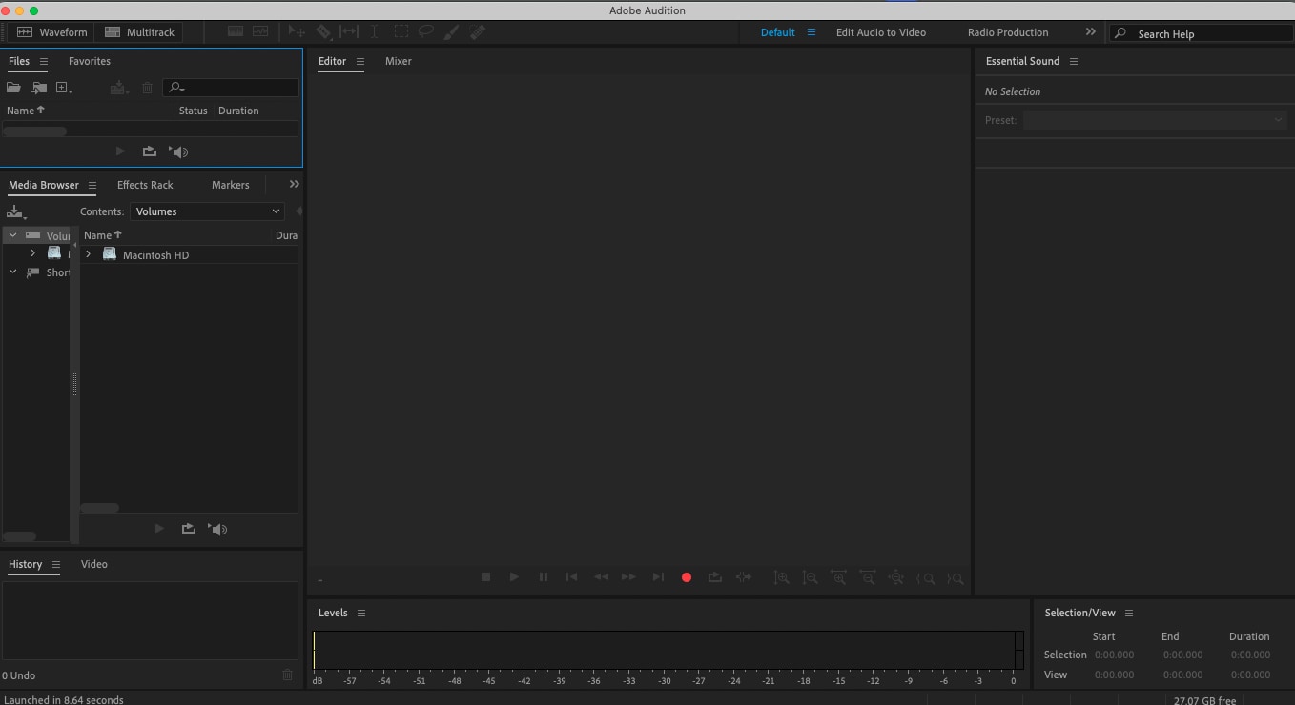Viewport: 1295px width, 705px height.
Task: Select the Razor tool
Action: (x=323, y=32)
